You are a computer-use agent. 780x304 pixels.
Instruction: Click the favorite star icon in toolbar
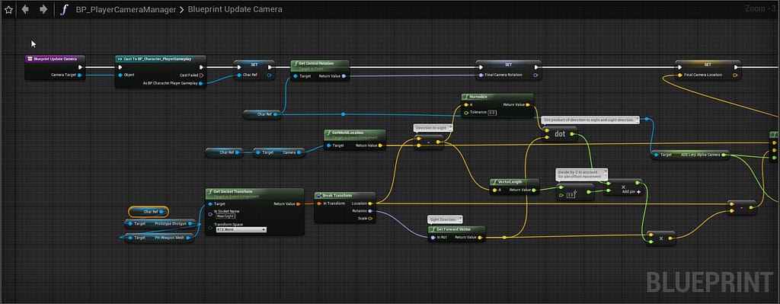[8, 9]
